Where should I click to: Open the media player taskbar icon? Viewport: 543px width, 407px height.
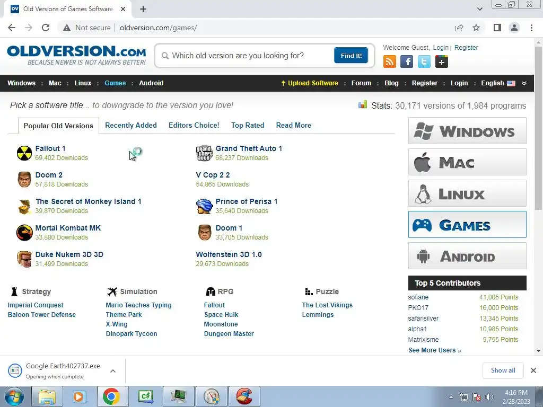pos(79,396)
